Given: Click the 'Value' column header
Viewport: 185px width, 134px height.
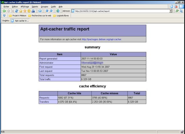Looking at the screenshot, I should [x=113, y=54].
